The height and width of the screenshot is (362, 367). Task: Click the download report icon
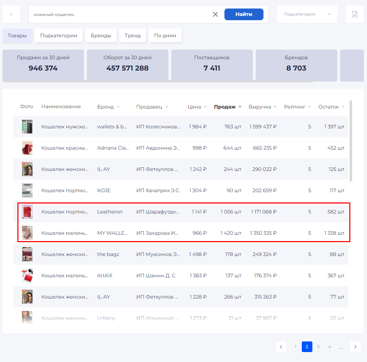pyautogui.click(x=355, y=15)
